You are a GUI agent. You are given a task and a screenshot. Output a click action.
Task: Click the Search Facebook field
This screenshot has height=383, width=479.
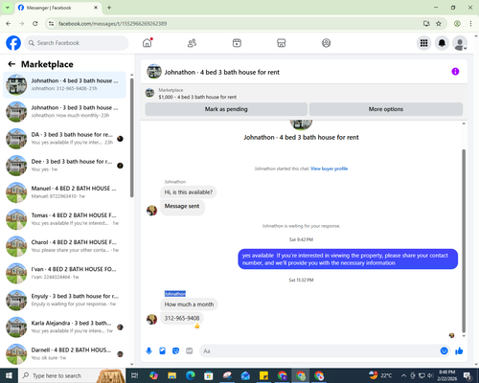pyautogui.click(x=77, y=43)
